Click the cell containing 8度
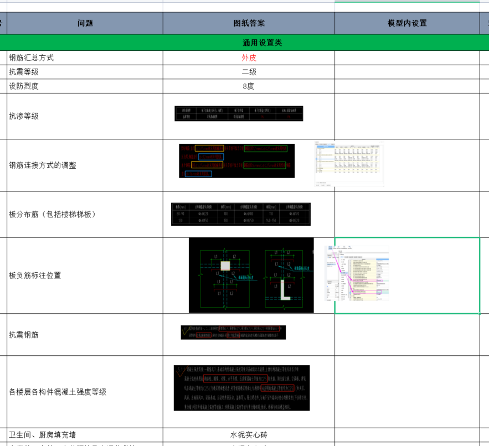 (x=249, y=86)
